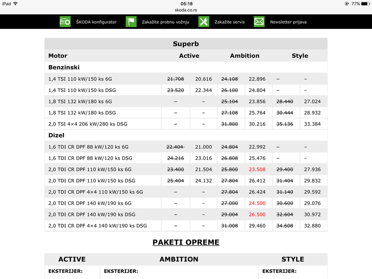Tap the iPad label in status bar
Image resolution: width=372 pixels, height=279 pixels.
(x=7, y=4)
